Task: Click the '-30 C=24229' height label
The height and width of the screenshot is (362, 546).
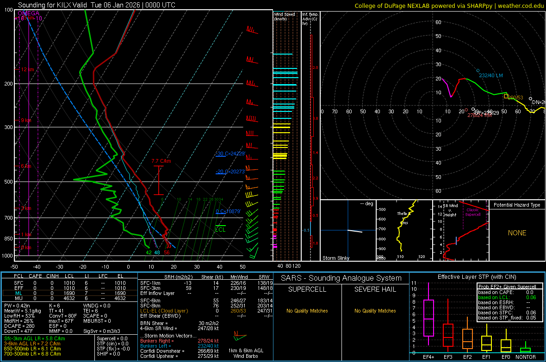Action: coord(230,153)
